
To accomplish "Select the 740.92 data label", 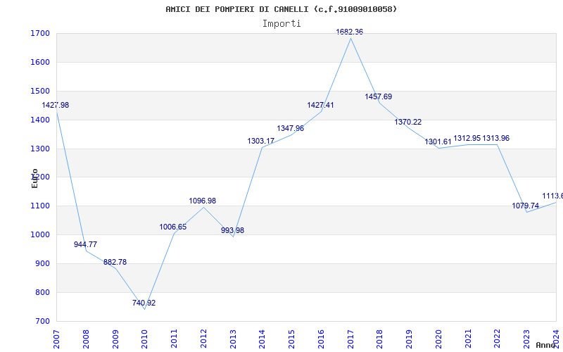I will click(x=144, y=303).
